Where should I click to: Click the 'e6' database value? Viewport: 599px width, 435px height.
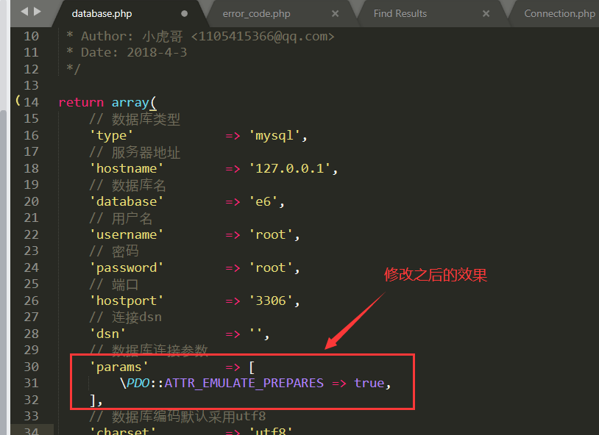[x=263, y=201]
